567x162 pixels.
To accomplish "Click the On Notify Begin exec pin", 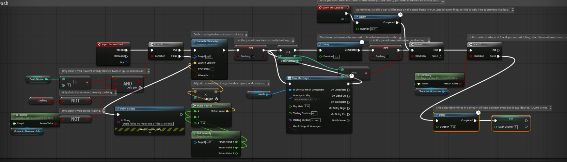I will pos(348,108).
